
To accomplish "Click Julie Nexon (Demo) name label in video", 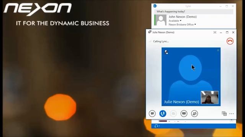I will point(181,102).
